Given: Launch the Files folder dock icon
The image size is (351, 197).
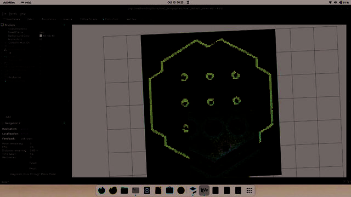Looking at the screenshot, I should [124, 190].
